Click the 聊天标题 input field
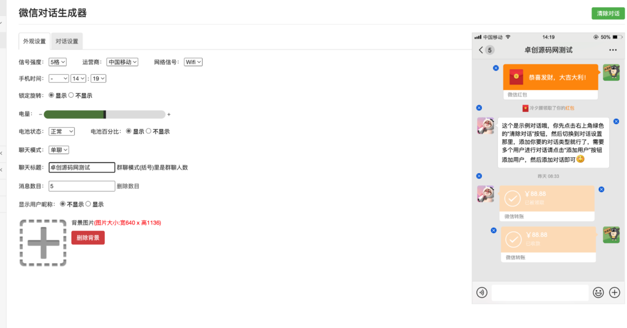This screenshot has height=328, width=627. pos(82,168)
